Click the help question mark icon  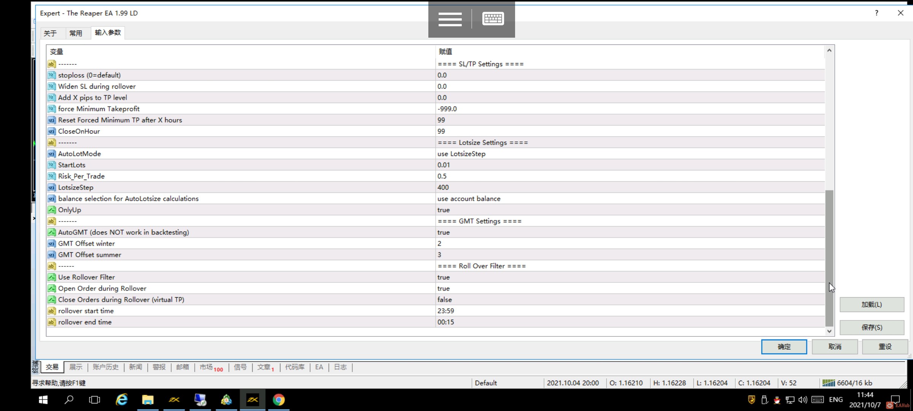[876, 13]
